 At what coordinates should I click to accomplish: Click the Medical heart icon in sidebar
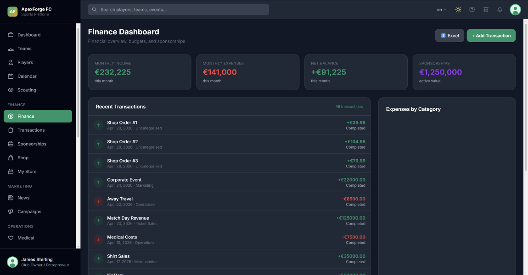pyautogui.click(x=11, y=238)
